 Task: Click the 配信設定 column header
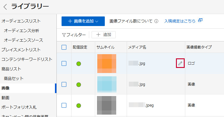(x=80, y=47)
